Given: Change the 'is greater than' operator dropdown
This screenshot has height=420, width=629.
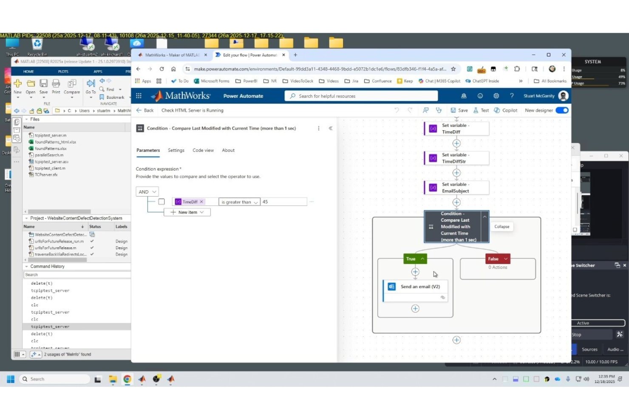Looking at the screenshot, I should pyautogui.click(x=239, y=202).
